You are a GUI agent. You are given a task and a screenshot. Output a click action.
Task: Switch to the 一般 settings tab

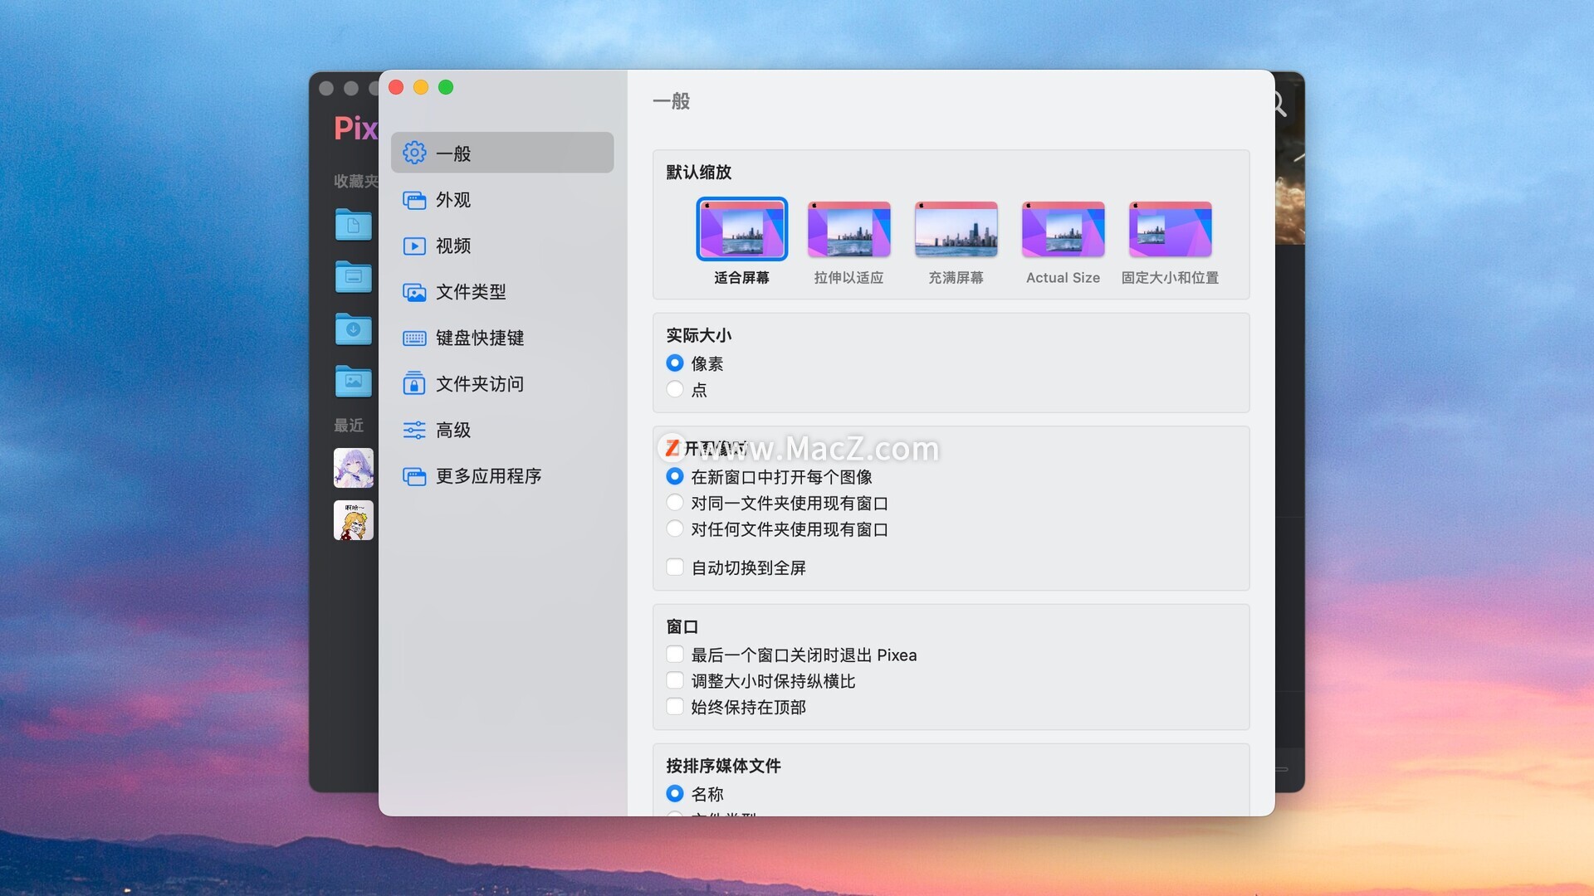click(502, 153)
